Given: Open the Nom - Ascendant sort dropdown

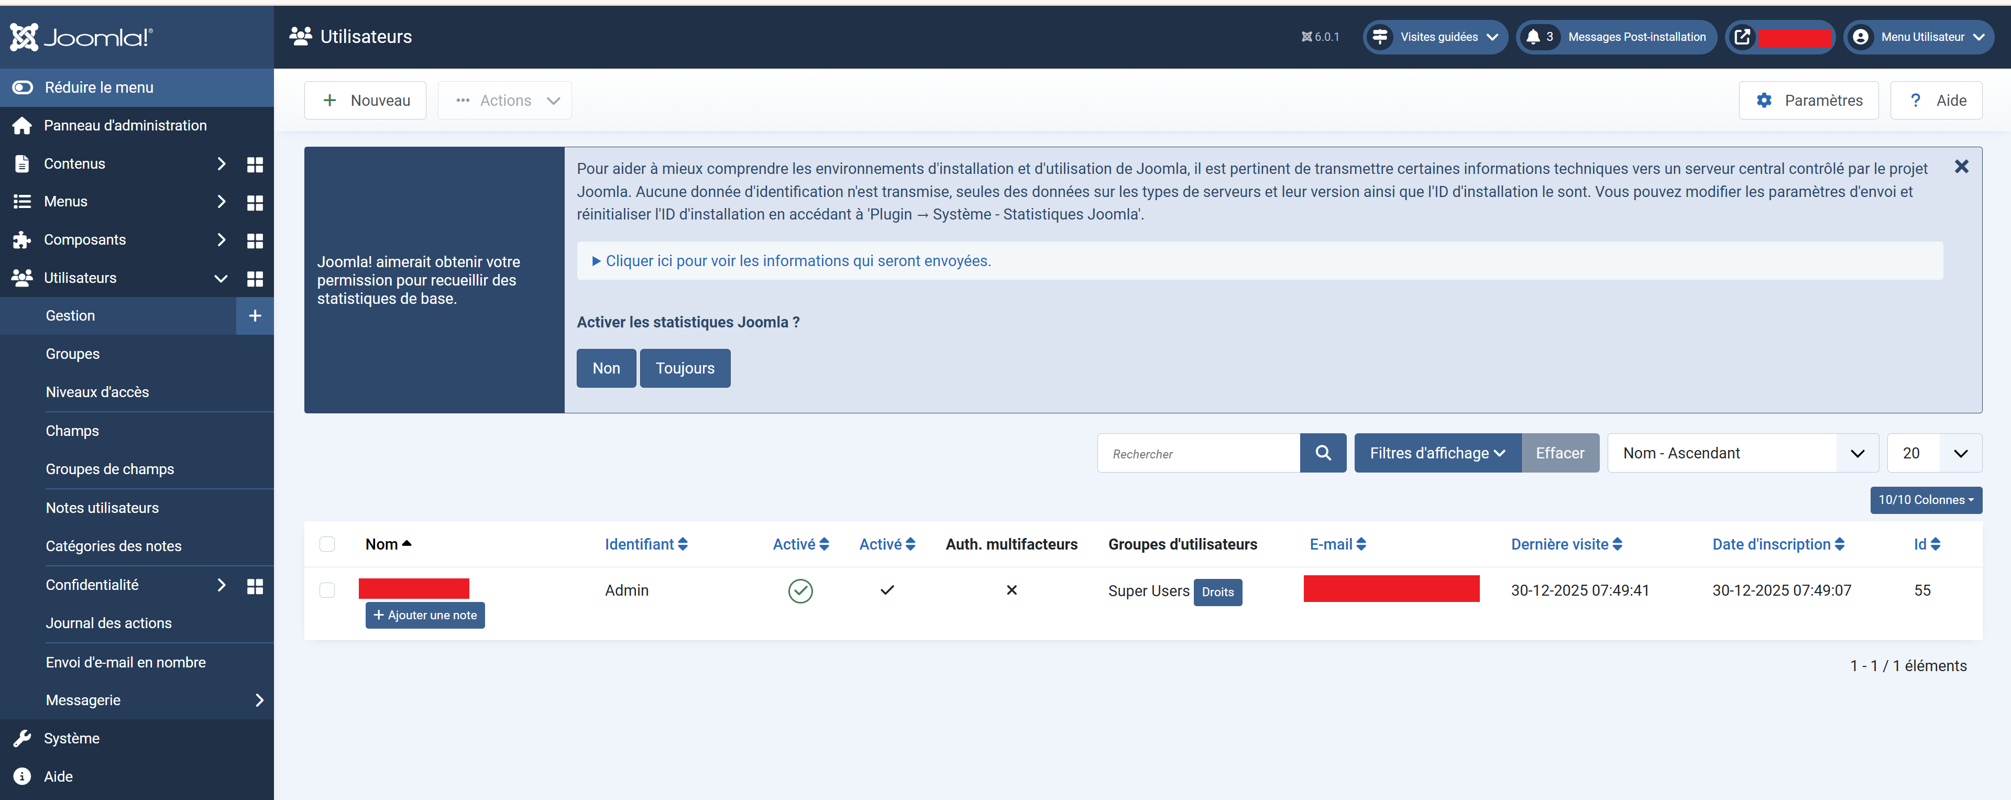Looking at the screenshot, I should [1742, 454].
